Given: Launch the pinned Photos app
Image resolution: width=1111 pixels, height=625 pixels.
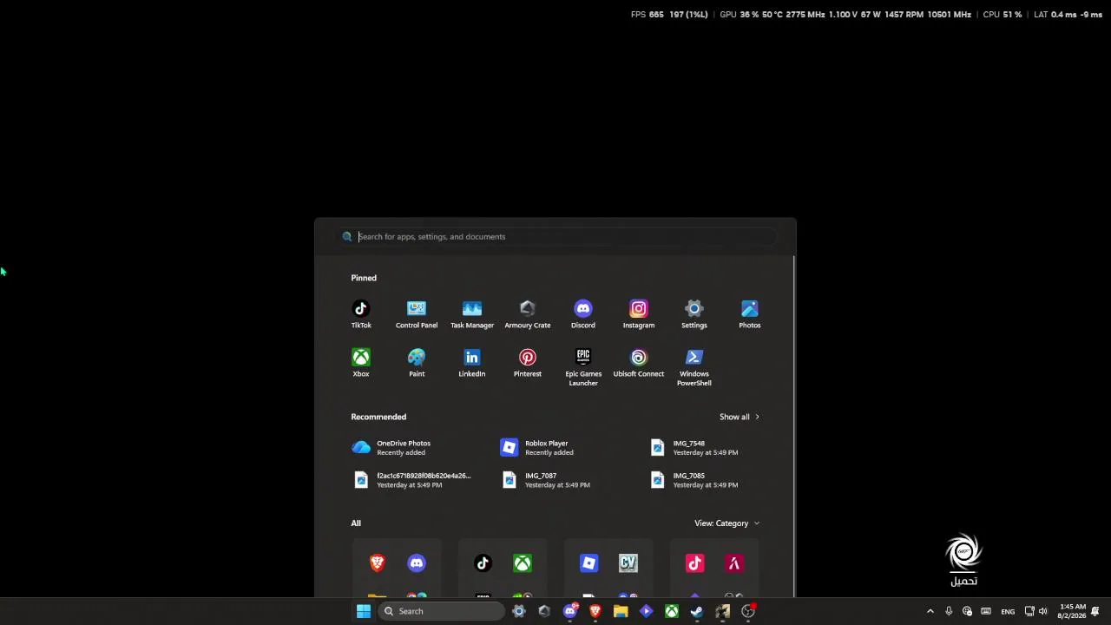Looking at the screenshot, I should 750,314.
